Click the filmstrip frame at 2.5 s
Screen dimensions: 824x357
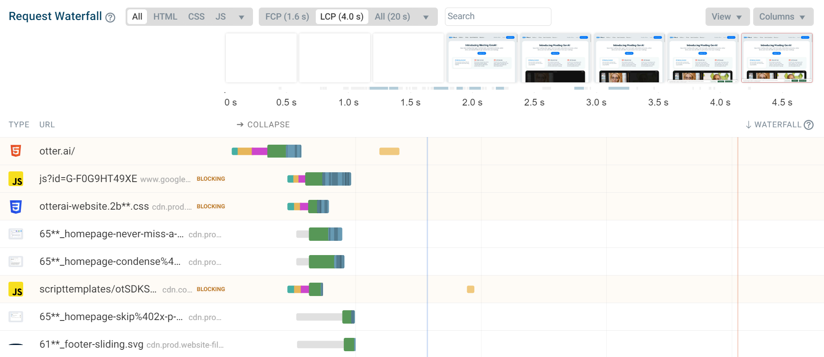pos(555,58)
